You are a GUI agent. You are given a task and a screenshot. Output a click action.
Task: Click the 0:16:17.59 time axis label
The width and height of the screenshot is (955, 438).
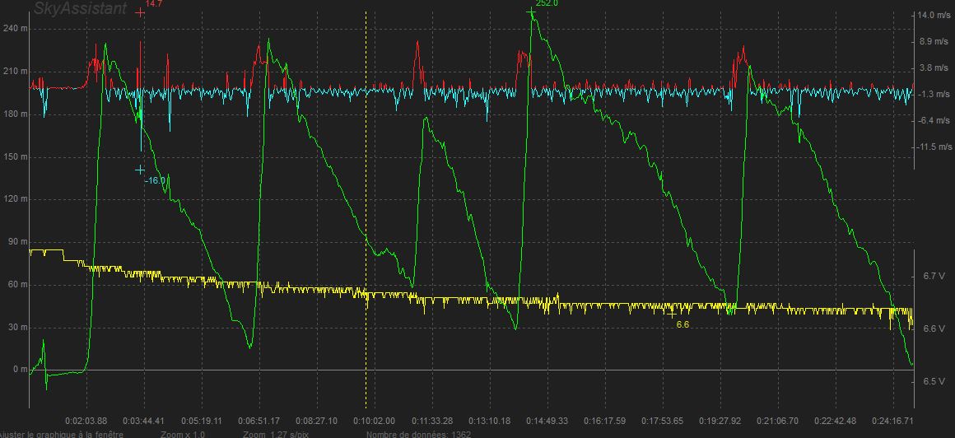(x=605, y=421)
